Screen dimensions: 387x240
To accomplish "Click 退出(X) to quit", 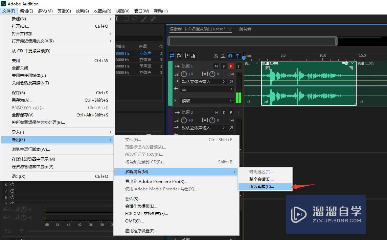I will (x=58, y=177).
